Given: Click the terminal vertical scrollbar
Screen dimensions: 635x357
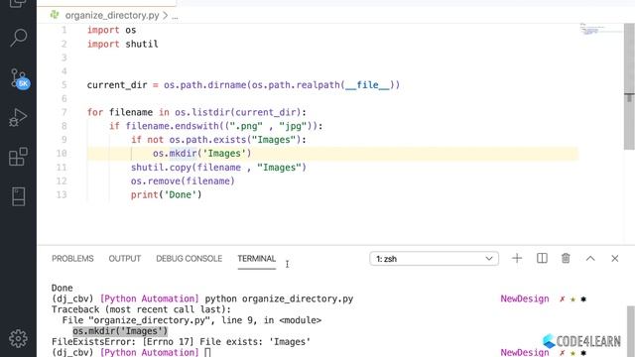Looking at the screenshot, I should [631, 331].
